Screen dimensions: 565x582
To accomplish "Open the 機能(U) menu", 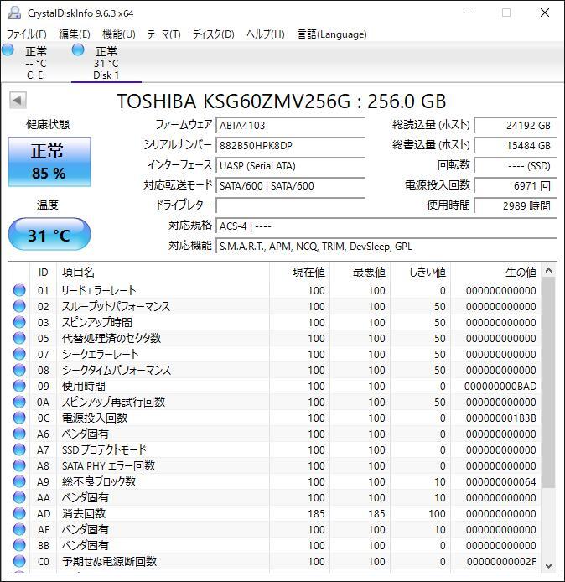I will [x=119, y=34].
